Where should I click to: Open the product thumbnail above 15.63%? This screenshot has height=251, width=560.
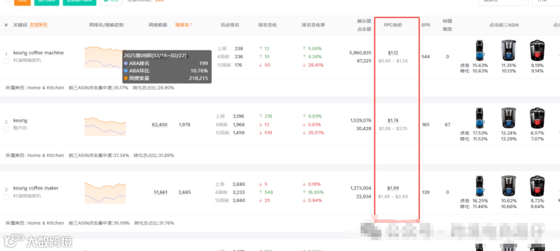point(480,51)
